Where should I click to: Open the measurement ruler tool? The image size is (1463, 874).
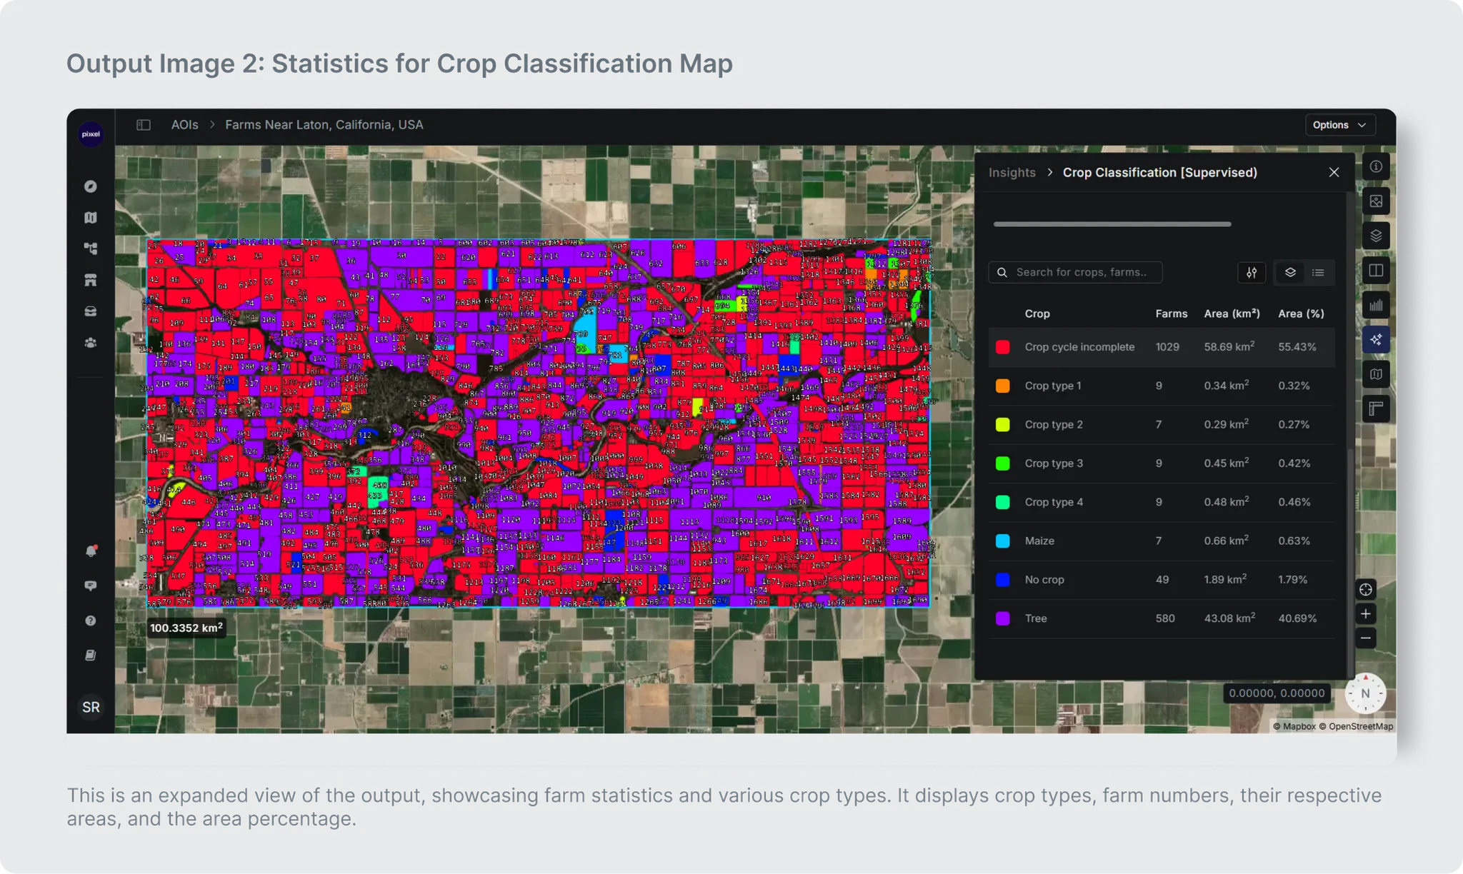1376,409
